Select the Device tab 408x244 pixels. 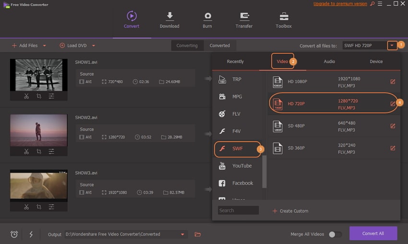coord(376,61)
